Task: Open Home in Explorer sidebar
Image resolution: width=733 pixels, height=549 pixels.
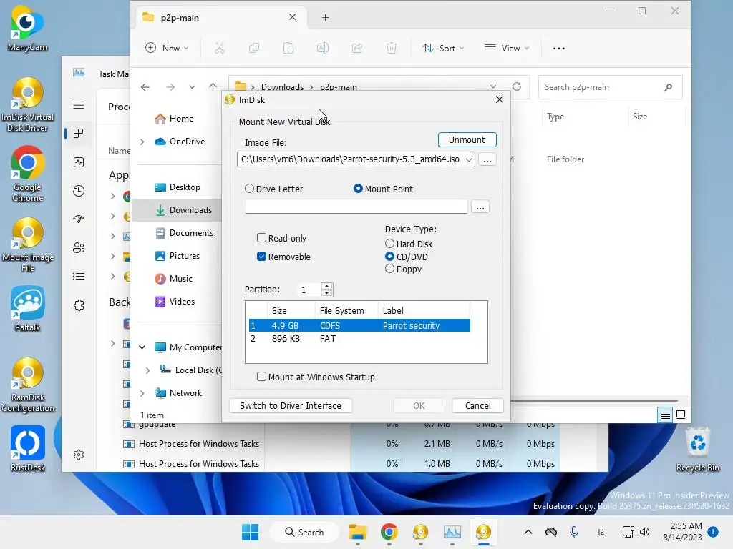Action: [174, 119]
